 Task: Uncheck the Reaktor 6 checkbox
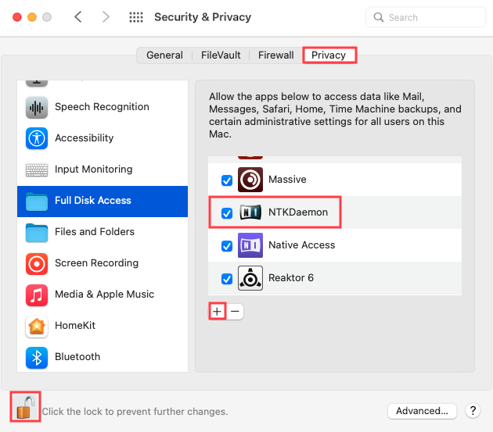[x=227, y=278]
